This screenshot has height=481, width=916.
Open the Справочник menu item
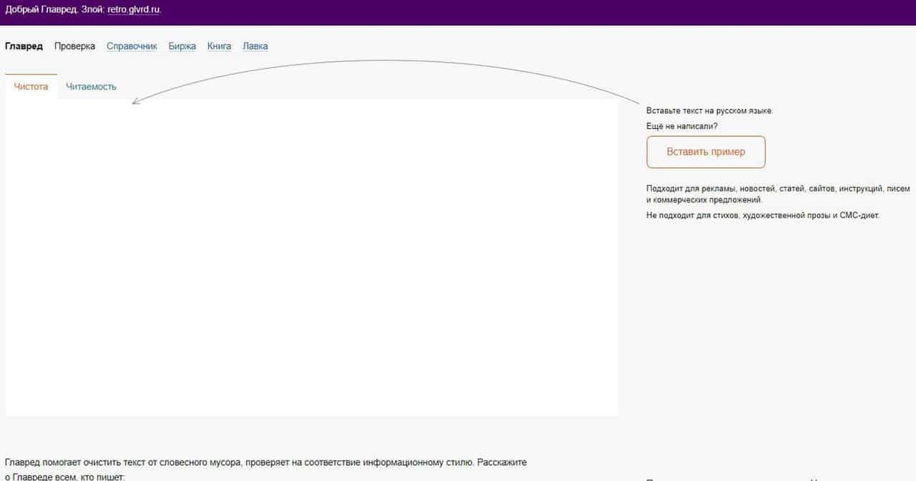[132, 46]
